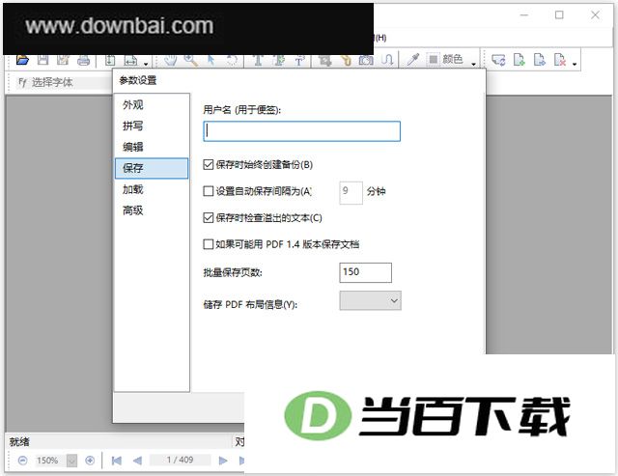618x476 pixels.
Task: Click the Print icon in toolbar
Action: pos(84,60)
